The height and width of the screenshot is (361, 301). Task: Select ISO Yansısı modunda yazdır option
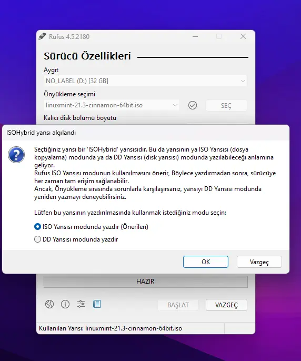click(91, 227)
